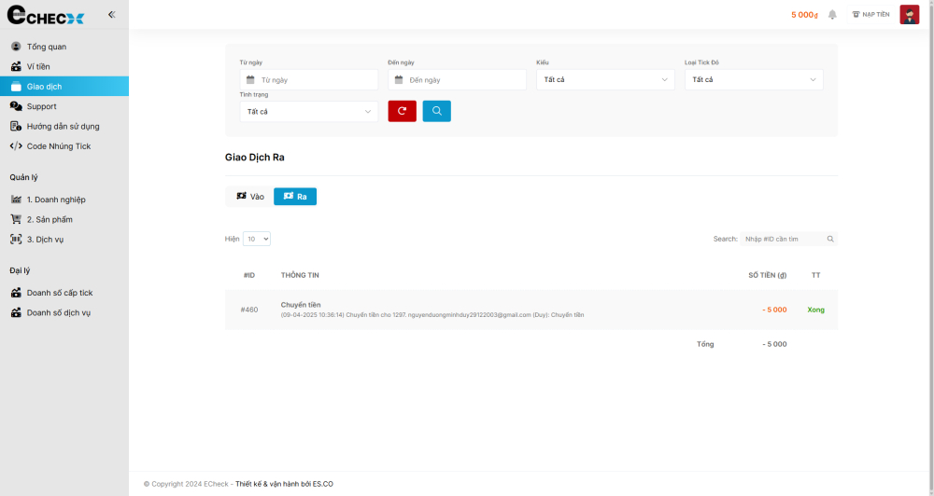Click the NẠP TIỀN button

[x=870, y=15]
